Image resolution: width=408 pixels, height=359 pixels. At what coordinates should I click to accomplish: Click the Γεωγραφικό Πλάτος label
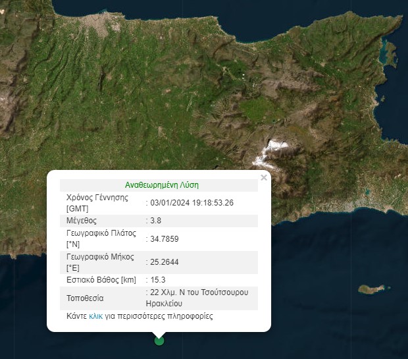(100, 239)
